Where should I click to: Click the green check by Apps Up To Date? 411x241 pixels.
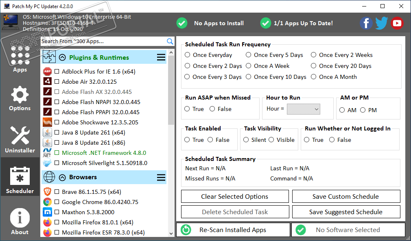pos(266,23)
